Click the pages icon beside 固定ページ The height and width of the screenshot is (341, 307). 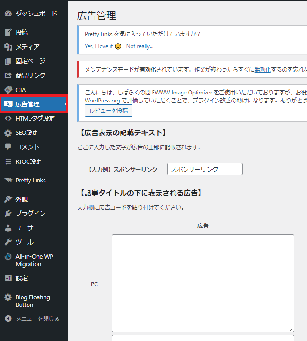point(8,61)
